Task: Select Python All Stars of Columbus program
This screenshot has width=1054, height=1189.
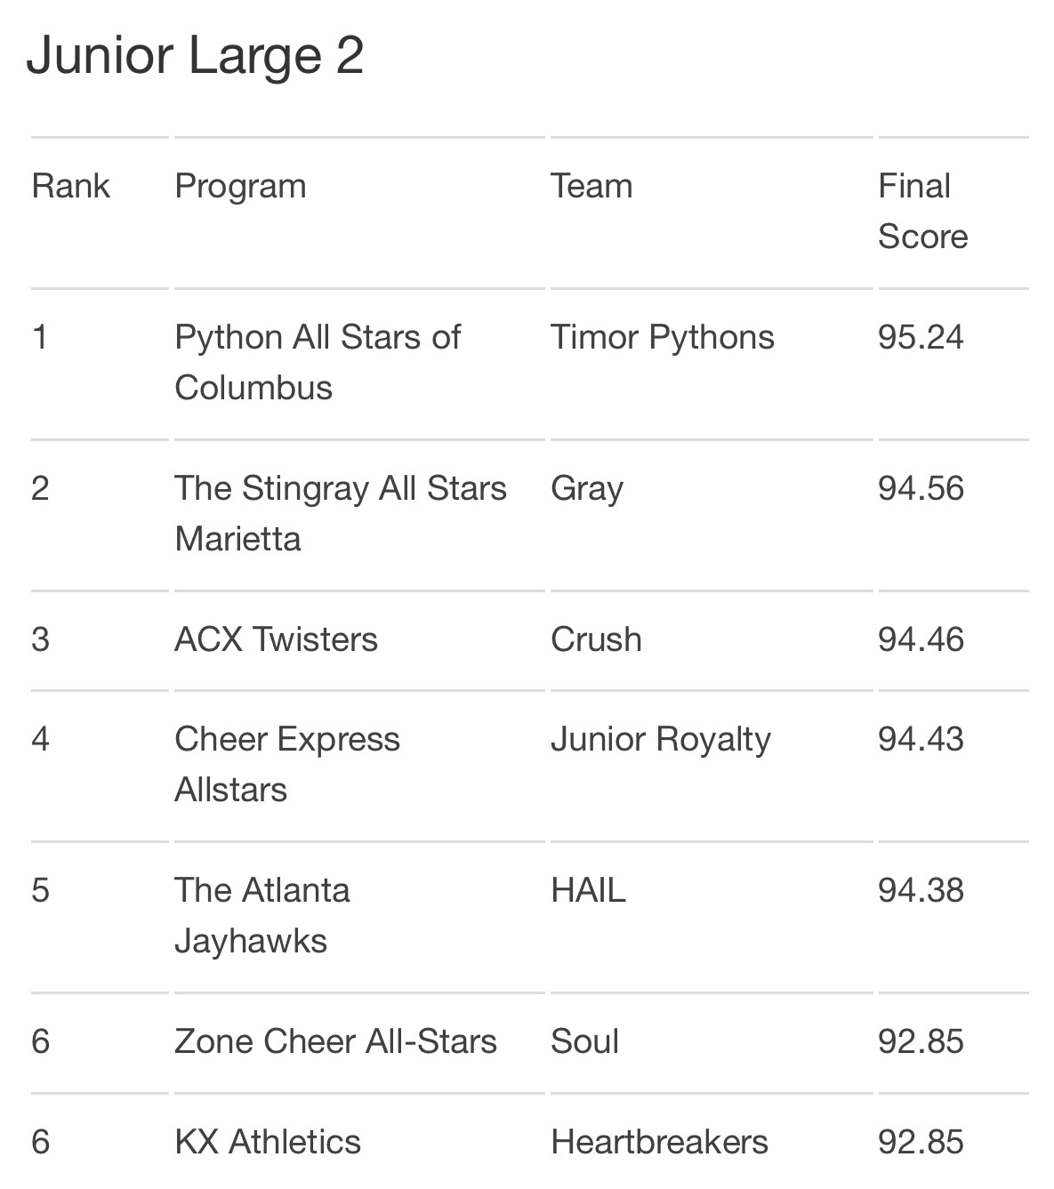Action: click(x=318, y=362)
